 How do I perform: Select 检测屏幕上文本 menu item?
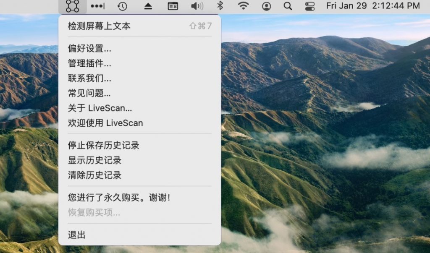[139, 26]
